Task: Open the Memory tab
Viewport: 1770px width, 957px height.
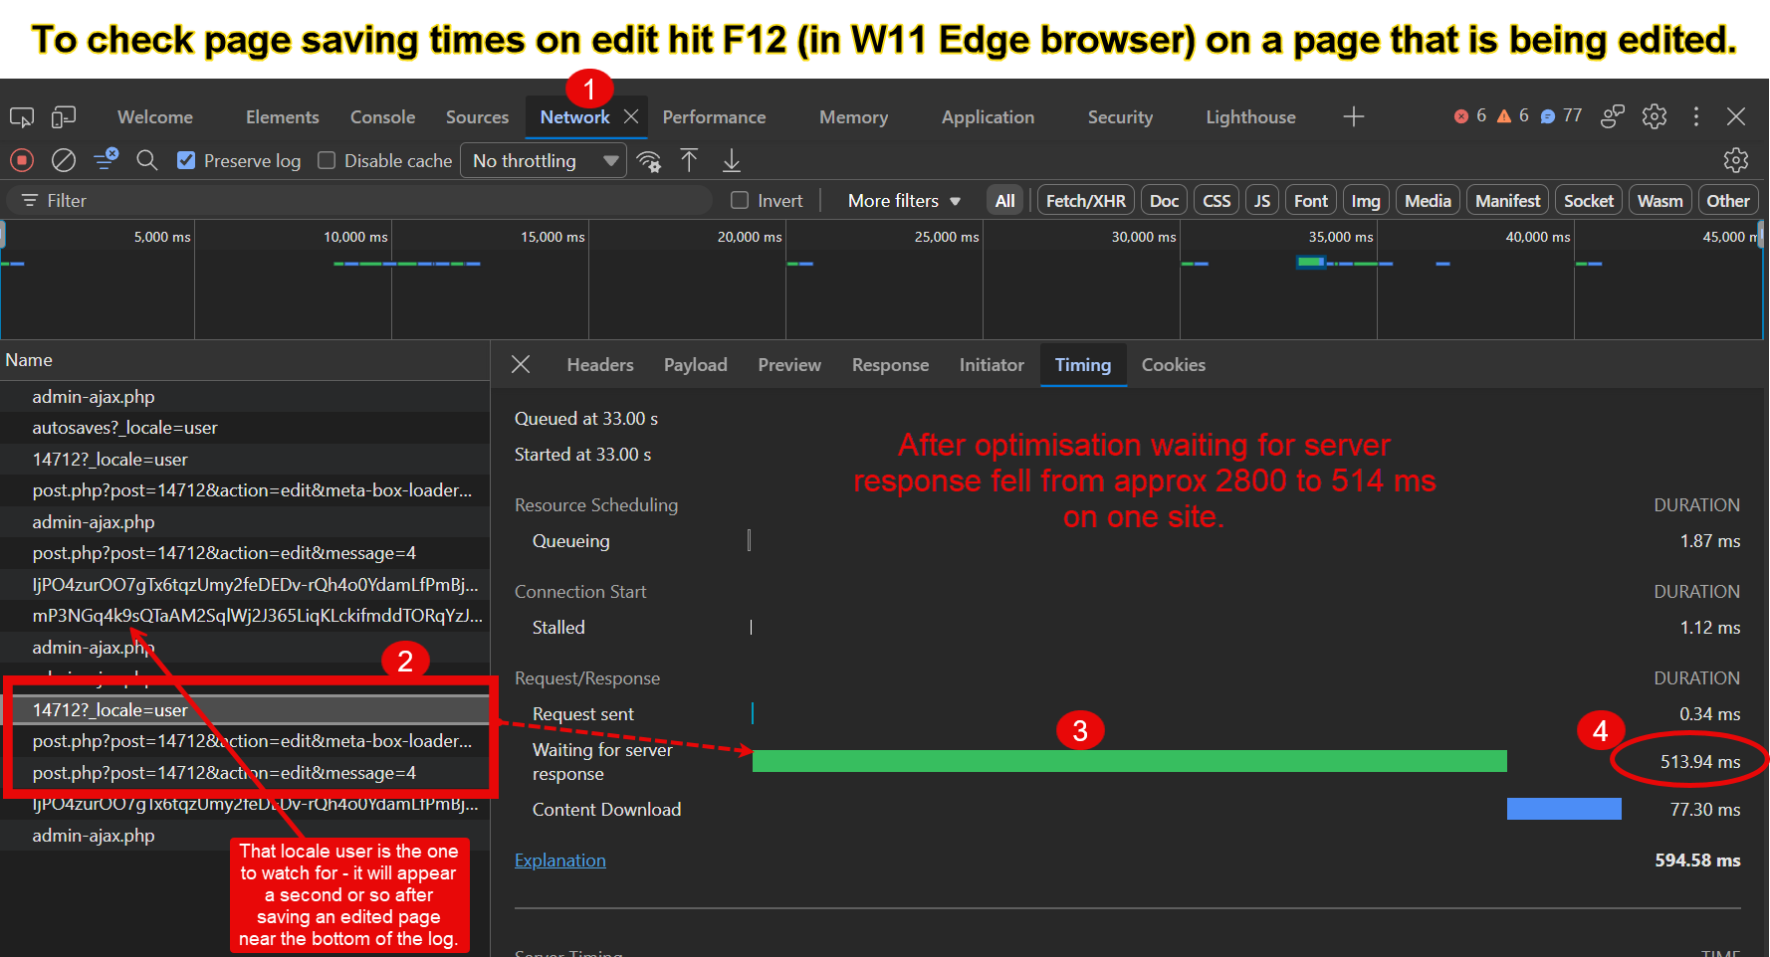Action: tap(853, 117)
